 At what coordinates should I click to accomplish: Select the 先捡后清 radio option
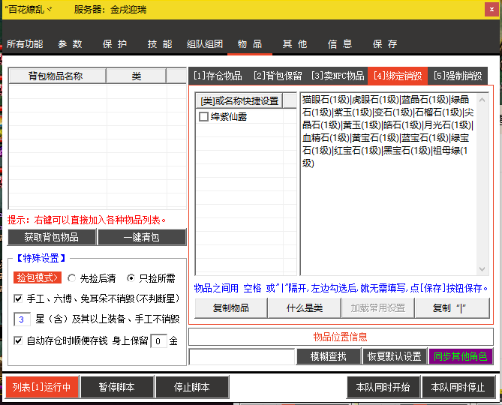(x=72, y=278)
